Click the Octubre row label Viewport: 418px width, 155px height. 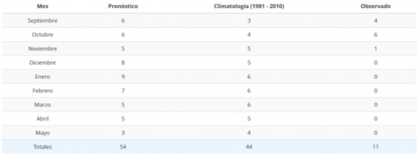point(42,34)
